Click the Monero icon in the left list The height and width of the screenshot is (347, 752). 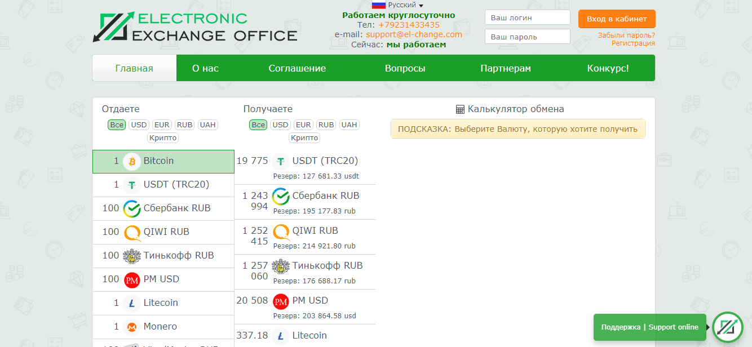pyautogui.click(x=132, y=327)
